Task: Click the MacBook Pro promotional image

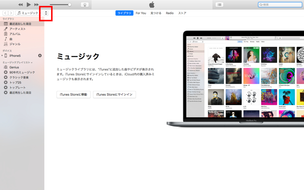Action: (x=235, y=79)
